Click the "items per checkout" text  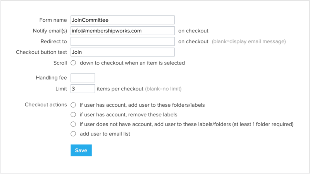point(120,89)
